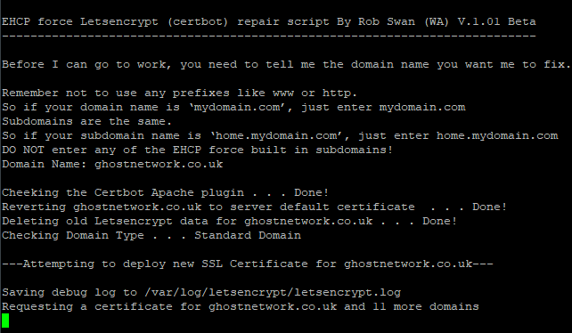The image size is (572, 333).
Task: Click the dashed separator line under the title
Action: 269,37
